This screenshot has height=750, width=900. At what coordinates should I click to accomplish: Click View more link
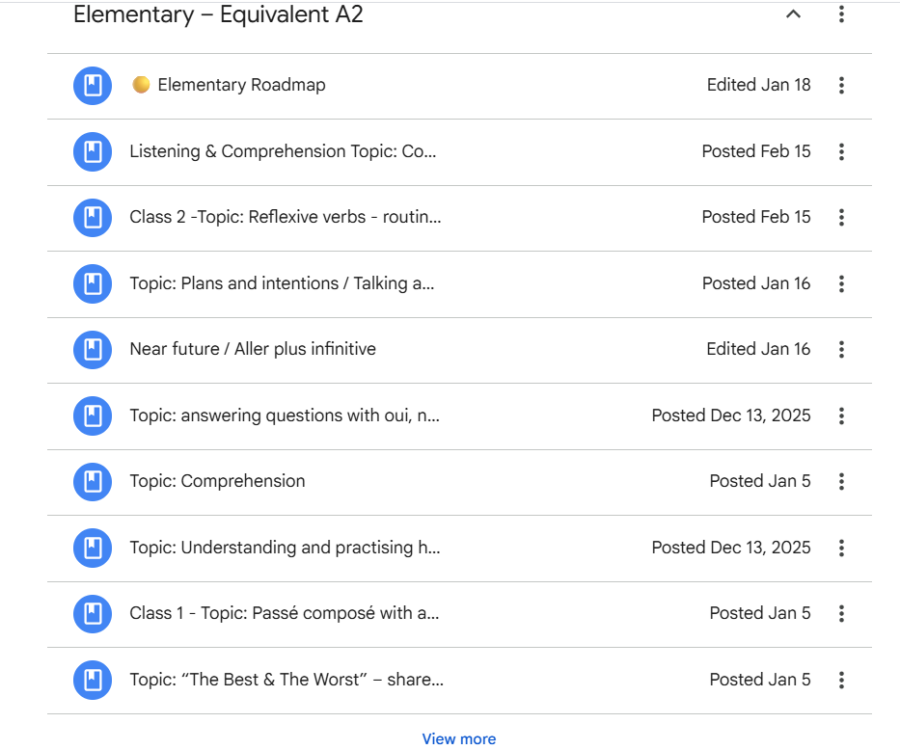459,739
